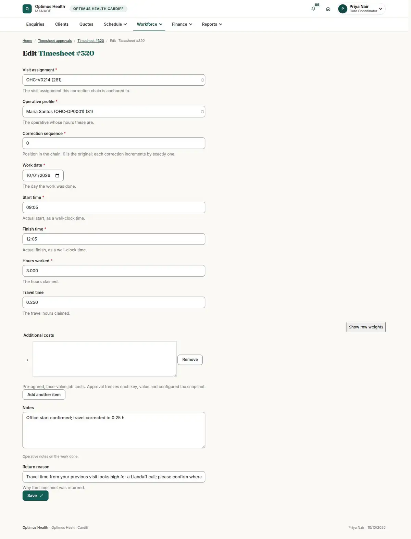Image resolution: width=411 pixels, height=539 pixels.
Task: Show row weights for additional costs
Action: click(366, 327)
